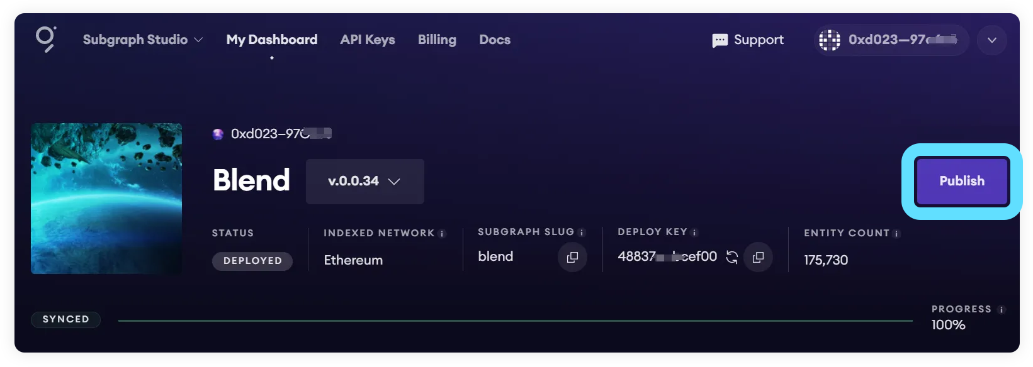Go to the Billing section

click(437, 39)
